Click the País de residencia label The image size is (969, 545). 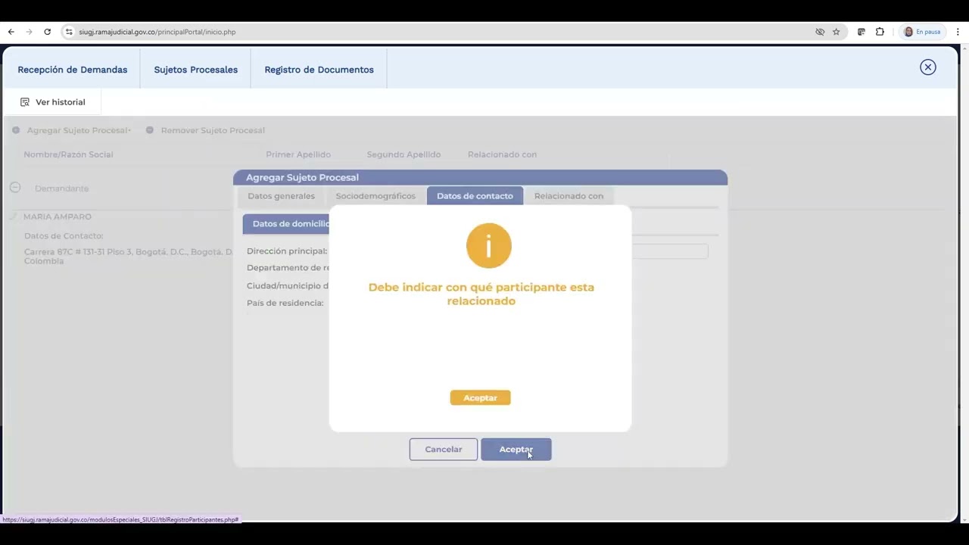[285, 303]
